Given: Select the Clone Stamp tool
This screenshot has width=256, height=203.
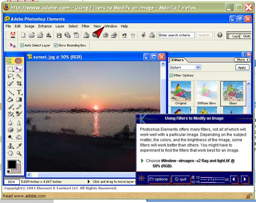Looking at the screenshot, I should (10, 146).
